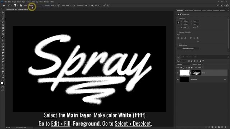This screenshot has width=230, height=129.
Task: Open the Edit menu
Action: pos(9,2)
